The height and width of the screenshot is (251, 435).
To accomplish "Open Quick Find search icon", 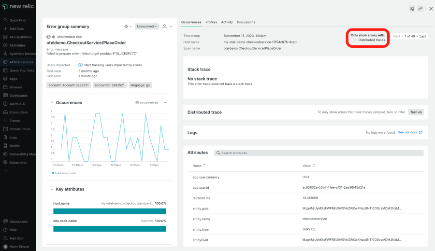I will [x=5, y=20].
